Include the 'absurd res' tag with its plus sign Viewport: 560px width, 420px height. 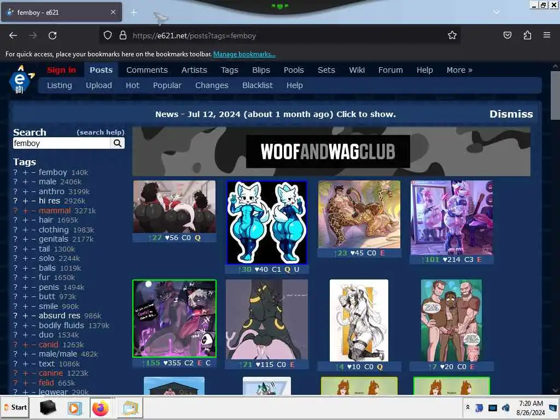25,316
